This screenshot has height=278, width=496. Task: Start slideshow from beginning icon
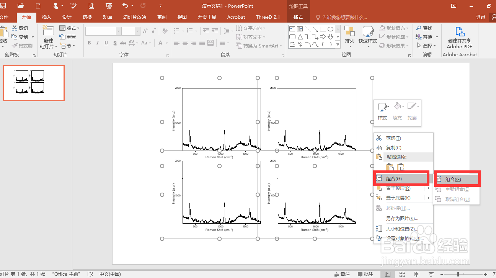(x=109, y=6)
